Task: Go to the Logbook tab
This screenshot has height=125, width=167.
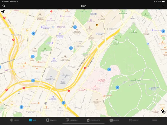Action: pos(72,120)
